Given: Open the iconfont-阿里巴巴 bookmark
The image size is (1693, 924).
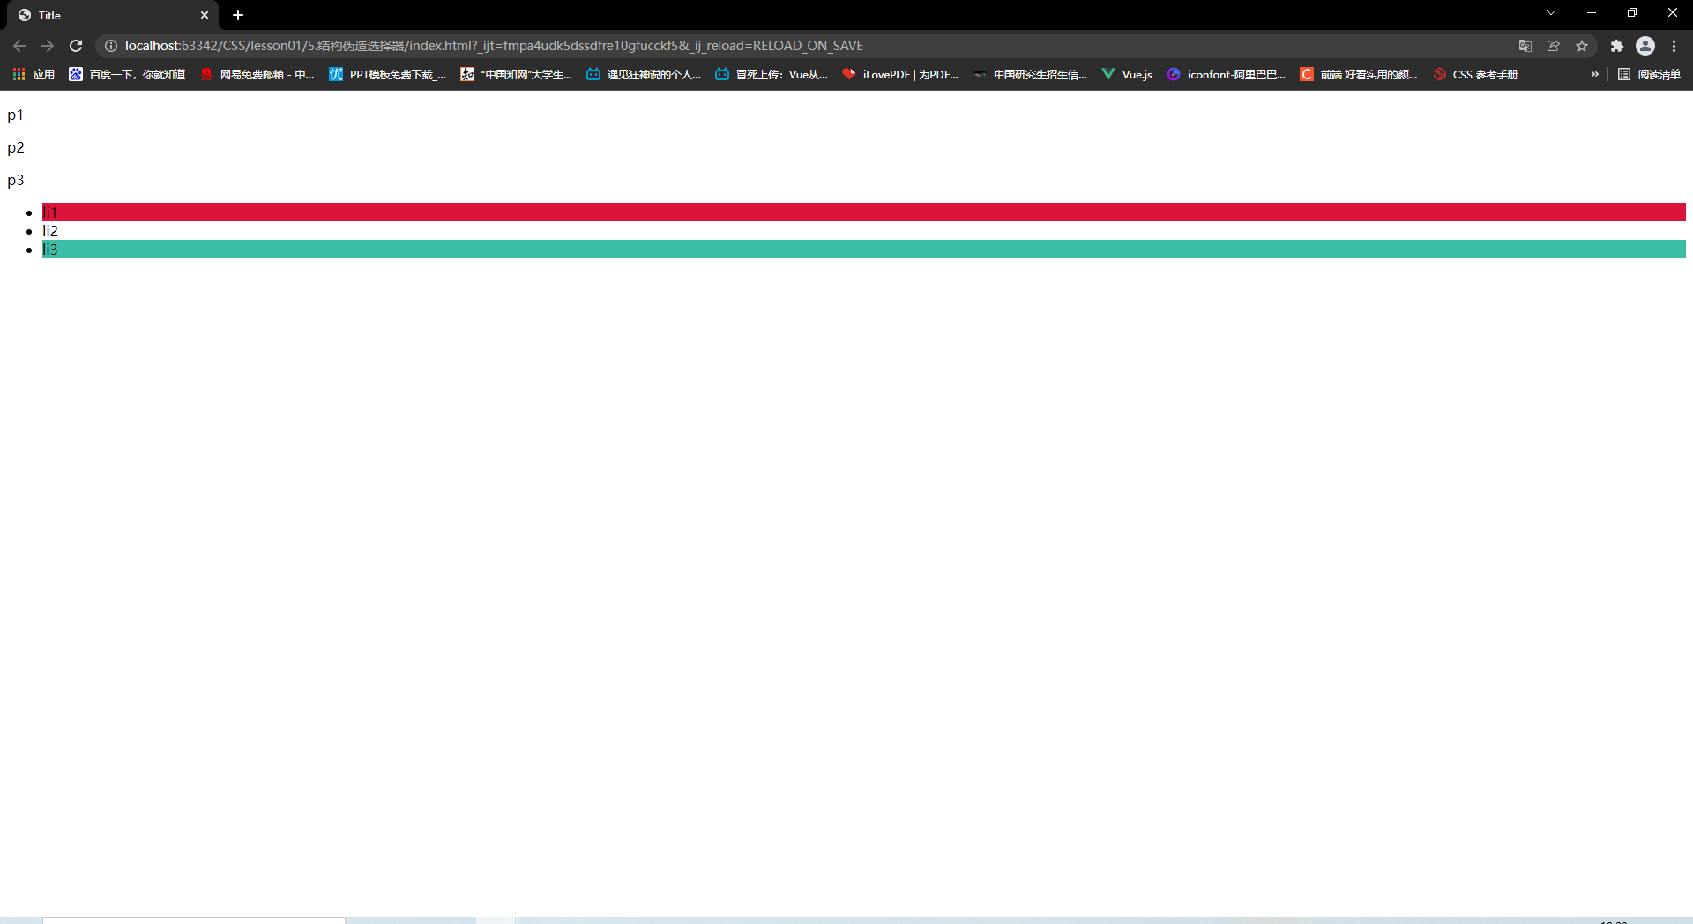Looking at the screenshot, I should pyautogui.click(x=1227, y=74).
